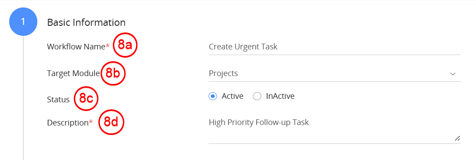Click the red 8b annotation marker

click(113, 73)
